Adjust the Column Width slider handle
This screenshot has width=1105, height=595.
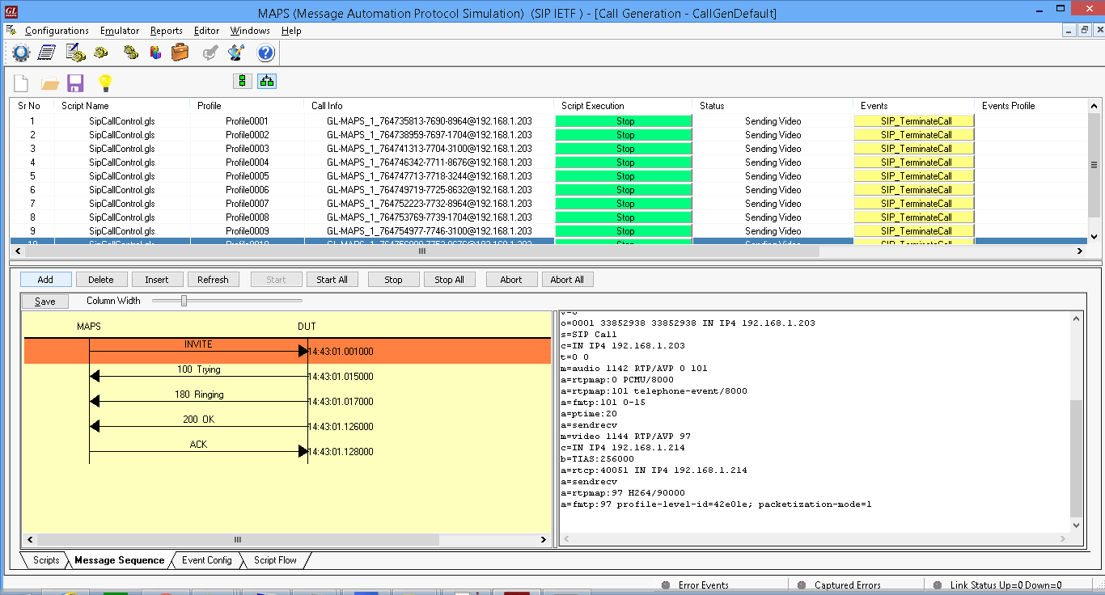click(x=184, y=301)
